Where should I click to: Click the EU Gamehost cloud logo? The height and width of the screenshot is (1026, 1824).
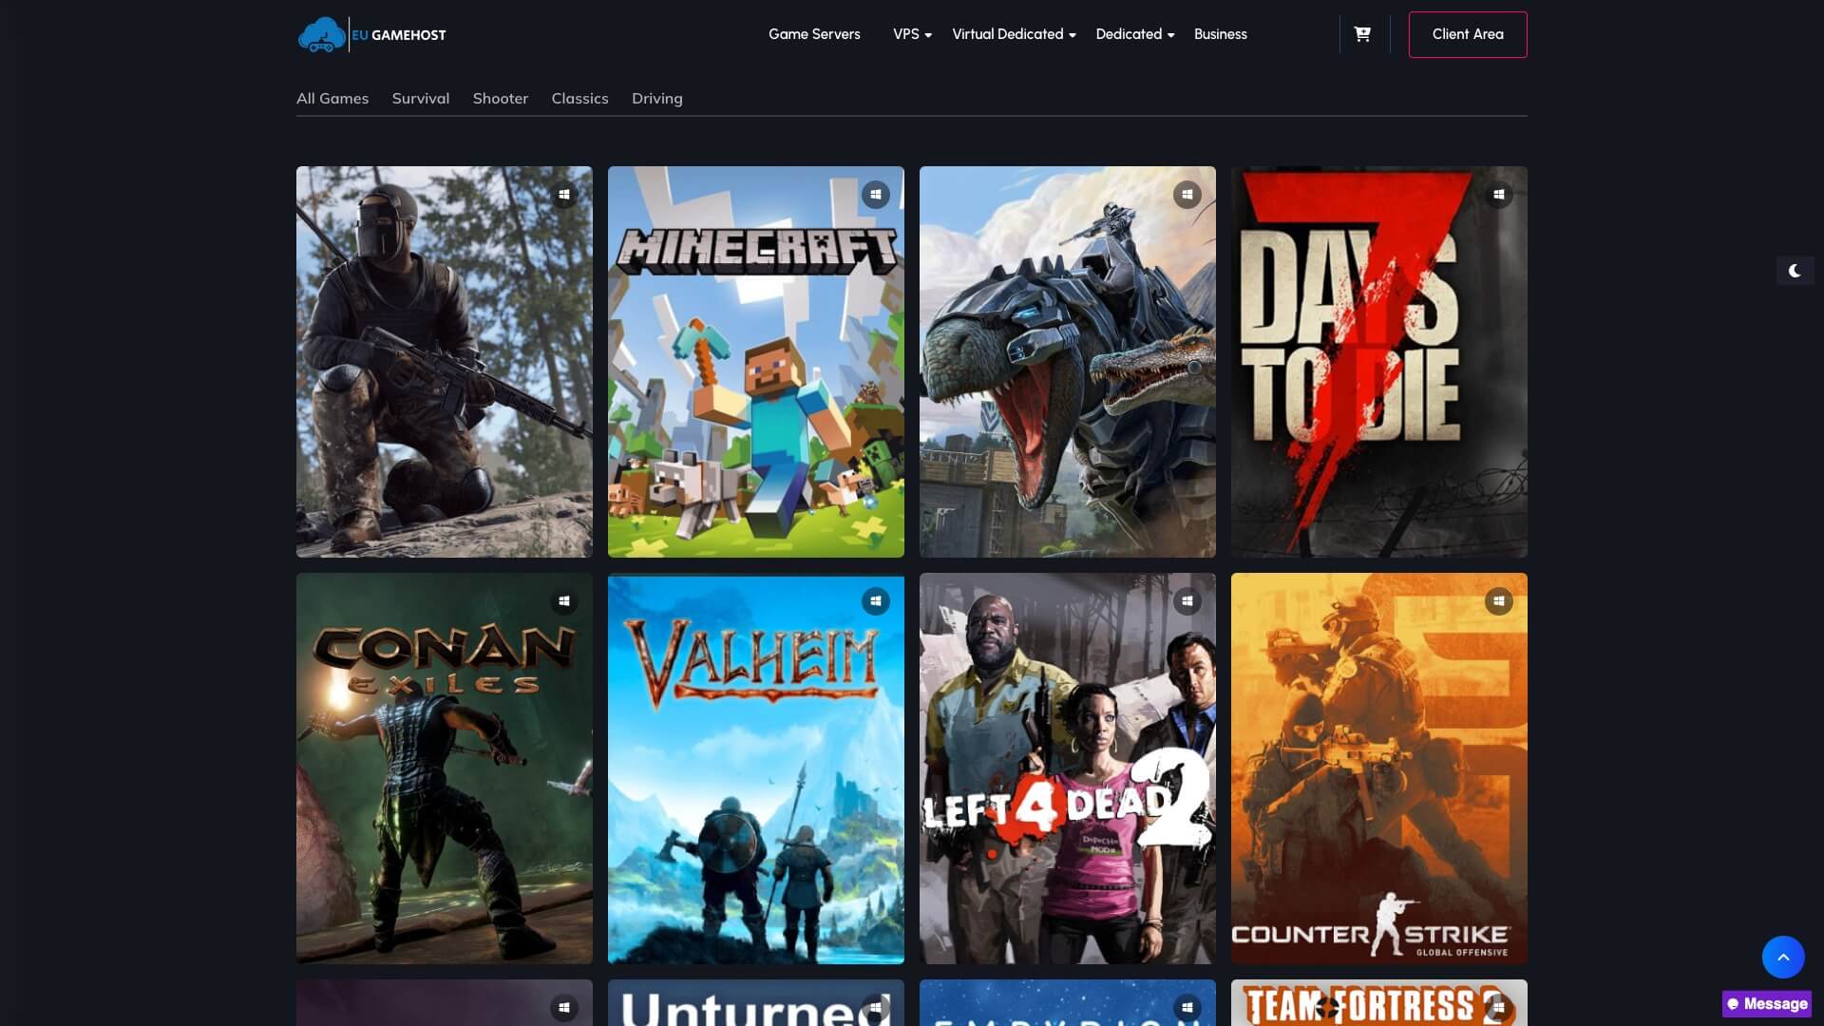(x=322, y=35)
